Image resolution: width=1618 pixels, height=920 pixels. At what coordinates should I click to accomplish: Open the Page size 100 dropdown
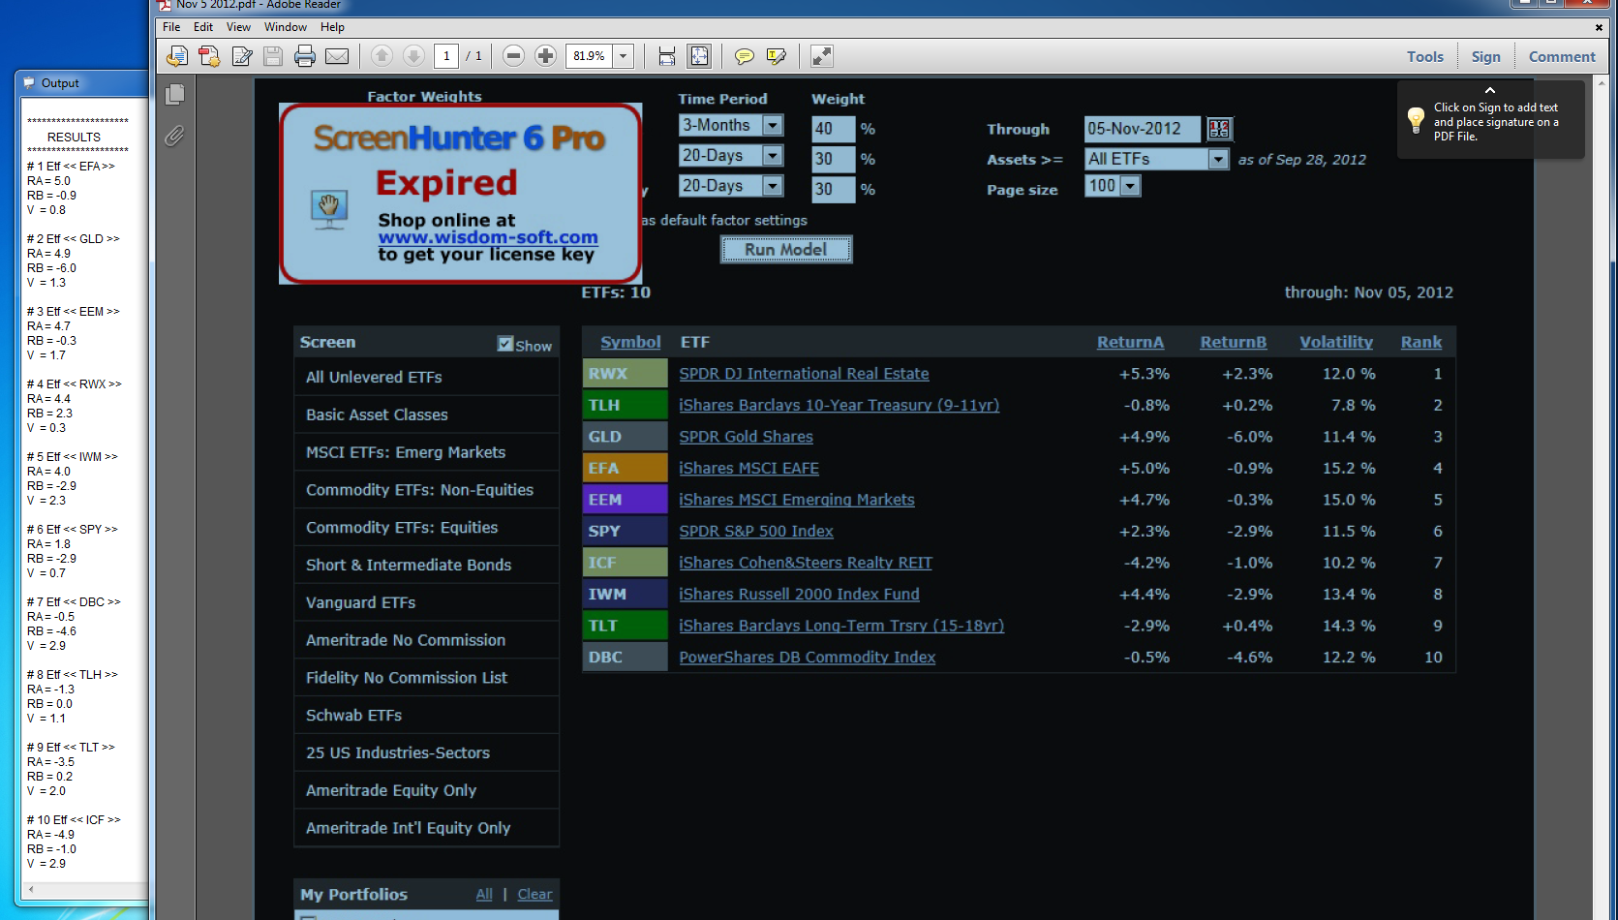1130,186
